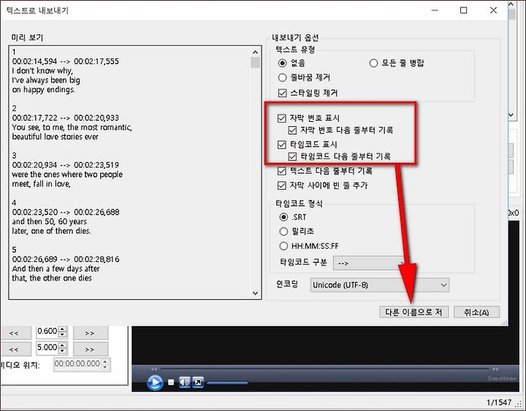
Task: Click the video player volume slider
Action: pos(227,383)
